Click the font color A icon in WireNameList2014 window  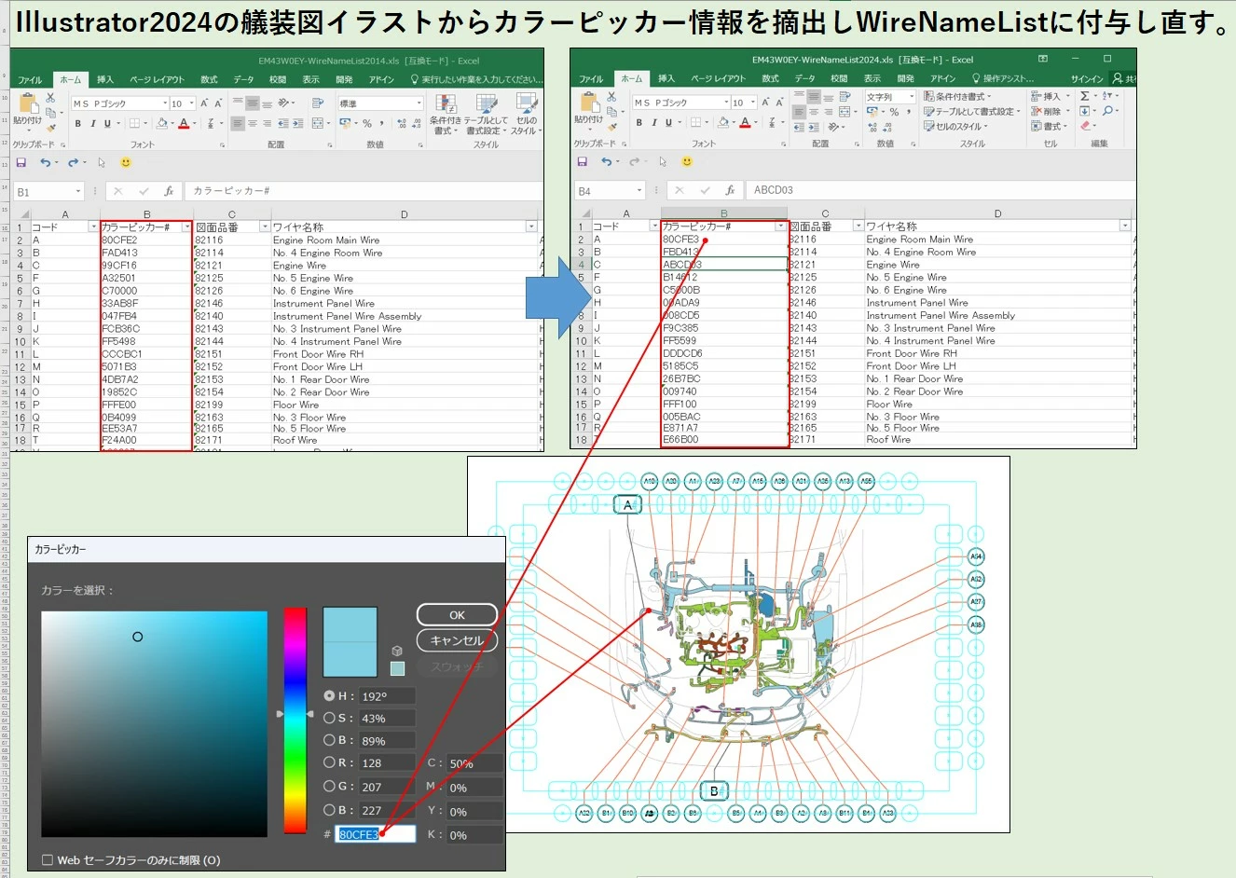pyautogui.click(x=184, y=123)
